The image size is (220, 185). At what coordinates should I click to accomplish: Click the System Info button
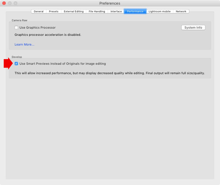pyautogui.click(x=193, y=27)
